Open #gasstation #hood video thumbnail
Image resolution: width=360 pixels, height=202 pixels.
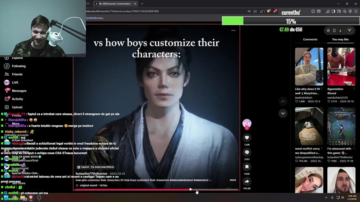click(x=341, y=66)
